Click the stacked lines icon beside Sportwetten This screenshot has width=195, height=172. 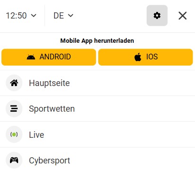14,109
